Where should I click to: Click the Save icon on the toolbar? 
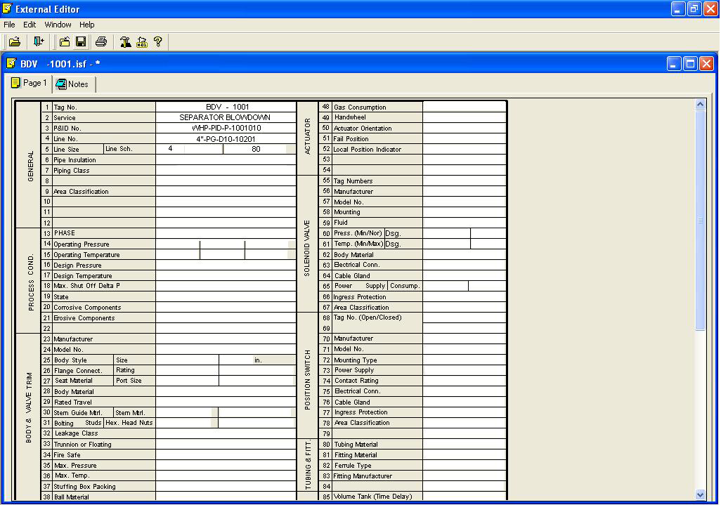pos(81,41)
